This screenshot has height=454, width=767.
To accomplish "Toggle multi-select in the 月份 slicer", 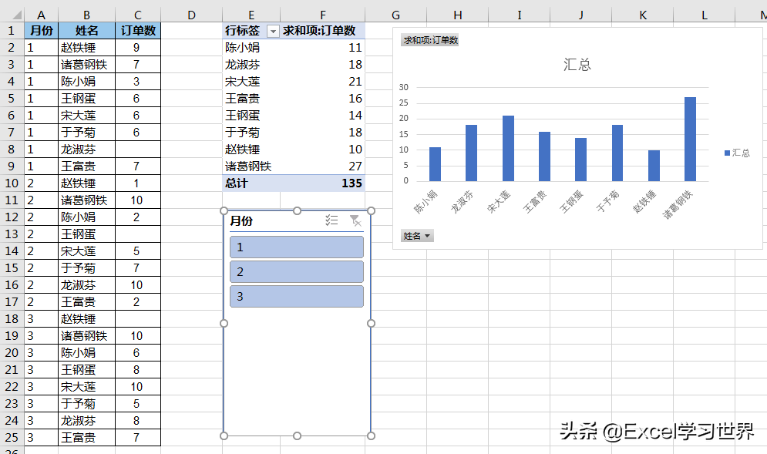I will (331, 220).
